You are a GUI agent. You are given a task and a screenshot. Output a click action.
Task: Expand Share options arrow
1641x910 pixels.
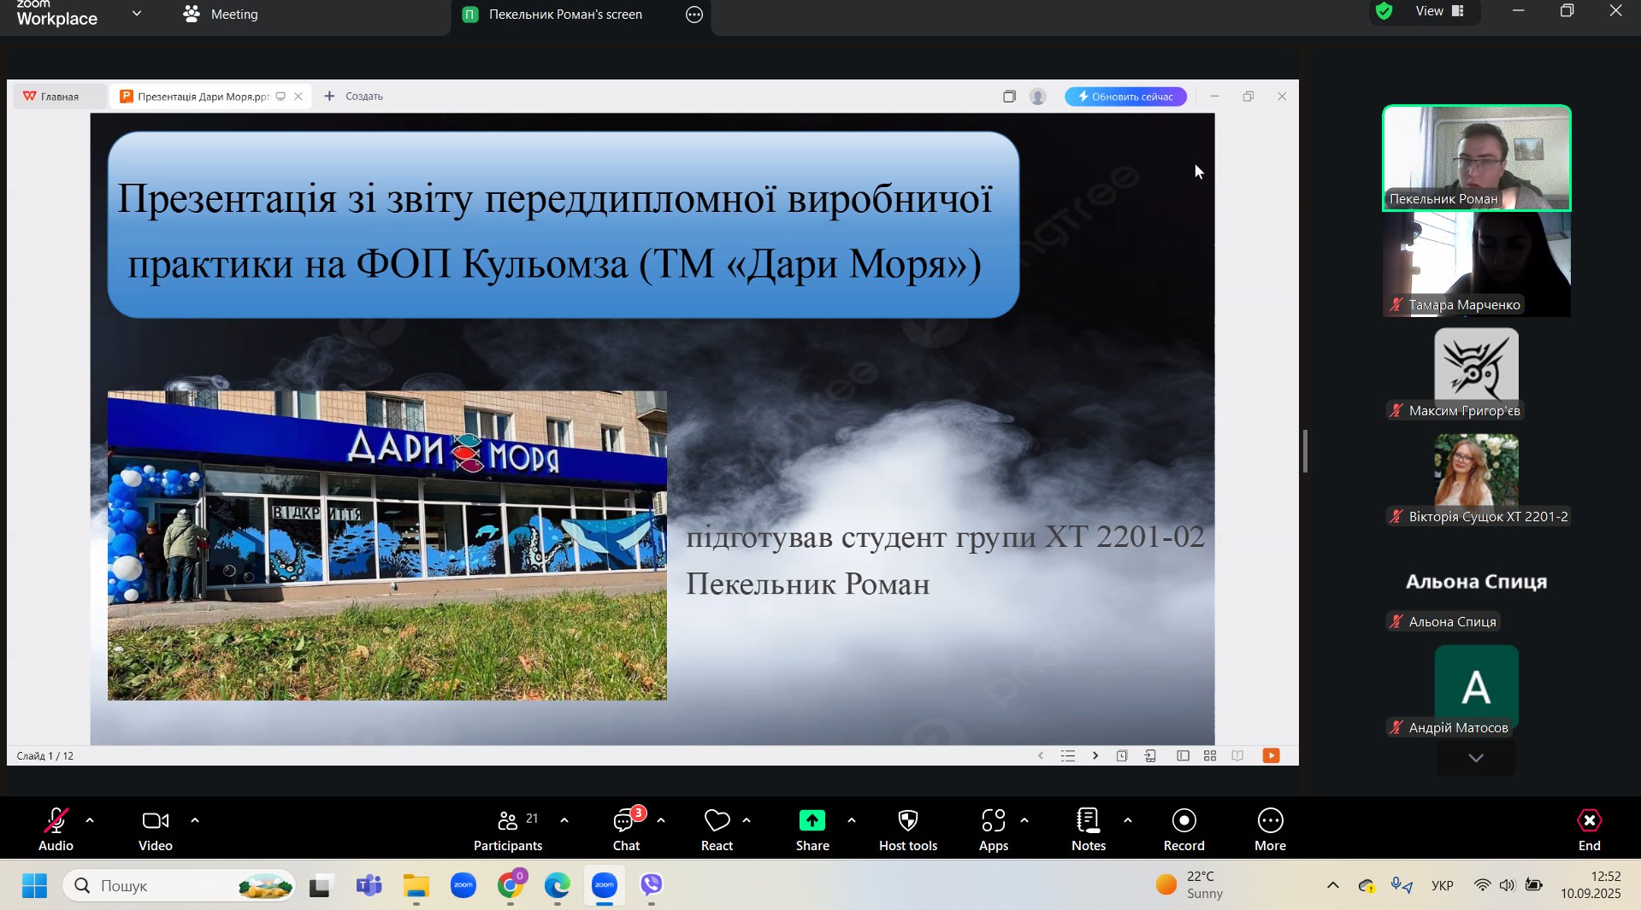(x=852, y=820)
